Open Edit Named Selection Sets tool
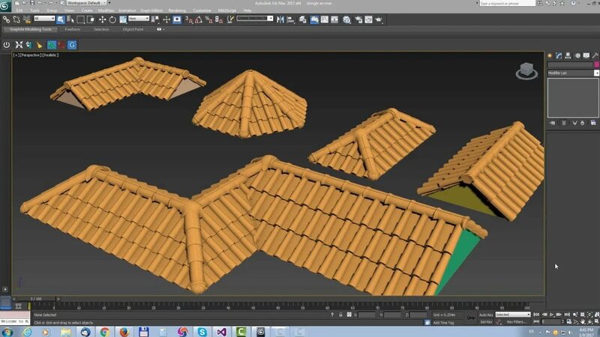600x337 pixels. point(230,19)
